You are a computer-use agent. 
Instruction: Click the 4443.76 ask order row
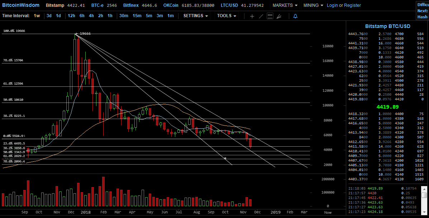point(386,34)
